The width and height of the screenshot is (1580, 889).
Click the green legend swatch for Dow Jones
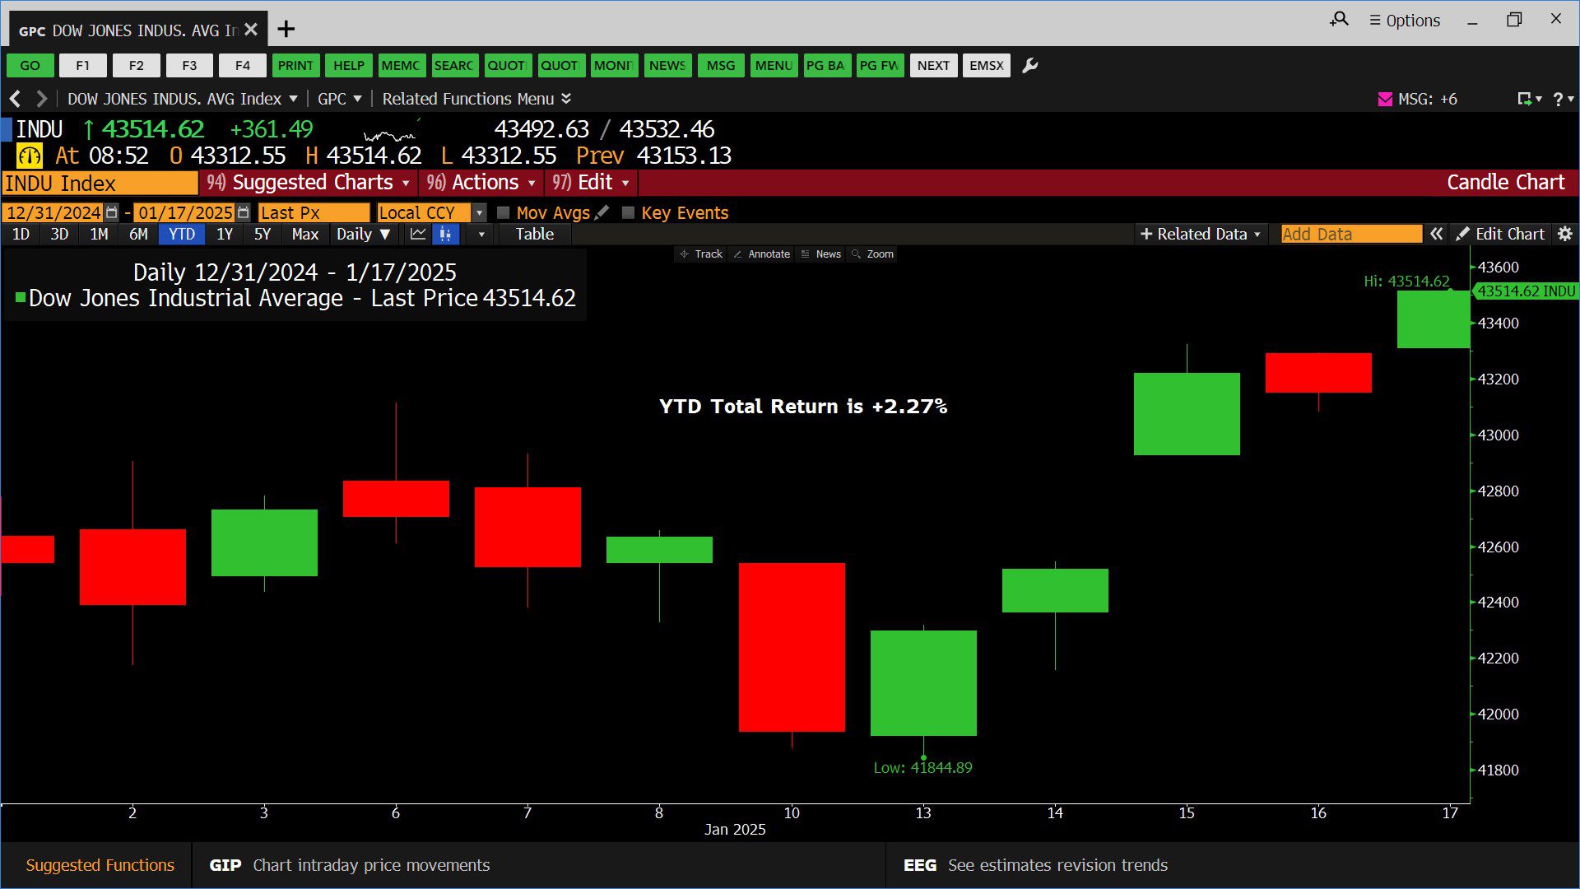click(21, 297)
